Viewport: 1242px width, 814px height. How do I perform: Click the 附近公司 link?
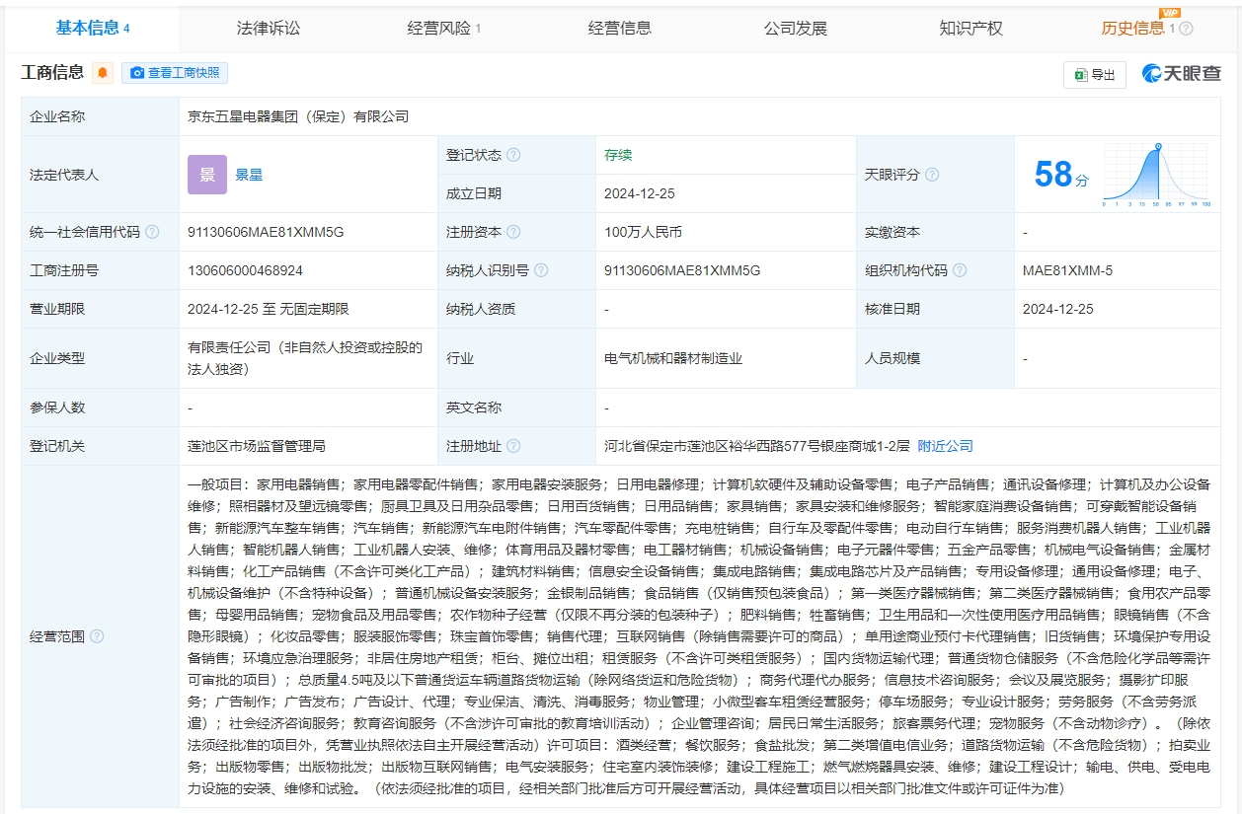945,446
